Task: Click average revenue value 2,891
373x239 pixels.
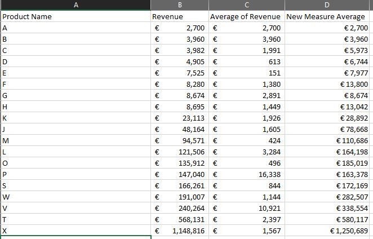Action: (247, 95)
